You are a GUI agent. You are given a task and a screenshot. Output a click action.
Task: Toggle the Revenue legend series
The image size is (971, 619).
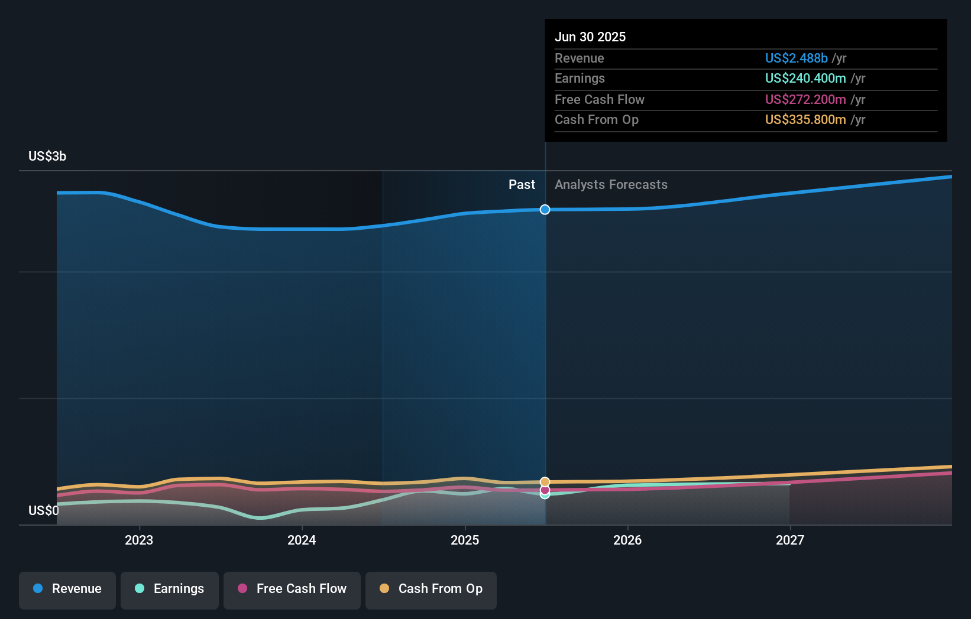67,589
